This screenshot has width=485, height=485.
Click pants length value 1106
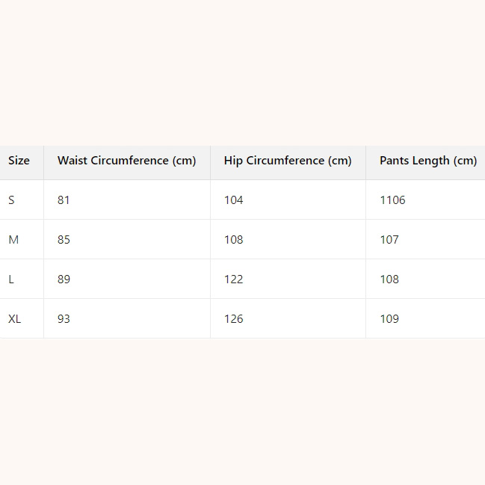(392, 200)
